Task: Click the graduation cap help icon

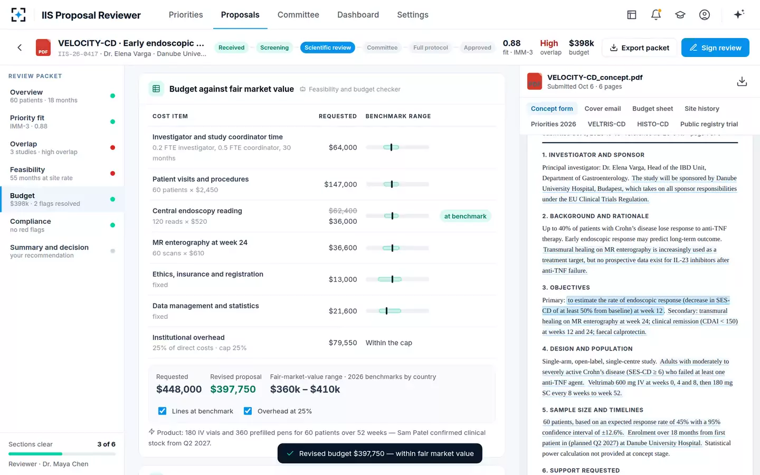Action: [x=680, y=15]
